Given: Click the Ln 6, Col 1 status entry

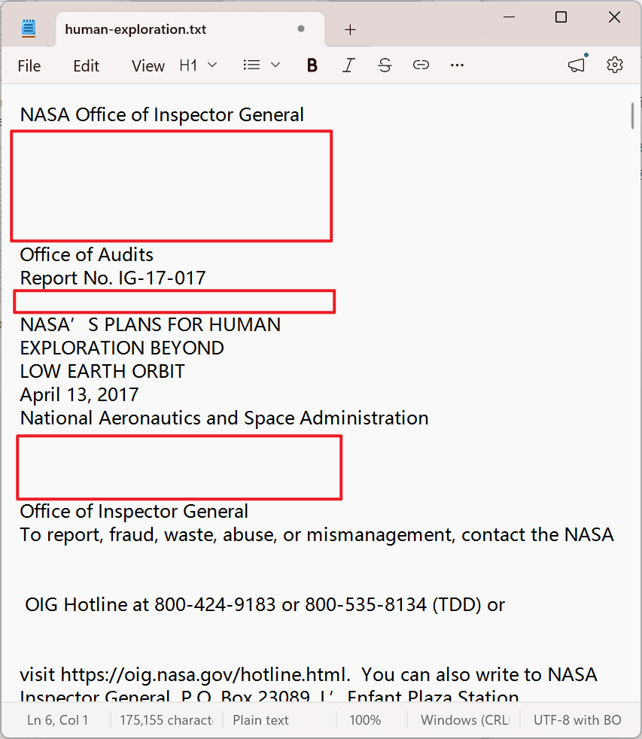Looking at the screenshot, I should (57, 720).
